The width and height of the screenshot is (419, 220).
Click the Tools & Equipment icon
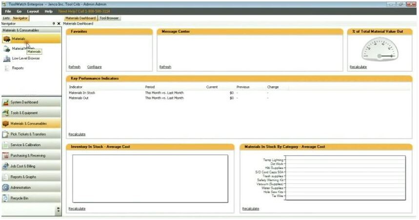tap(6, 113)
